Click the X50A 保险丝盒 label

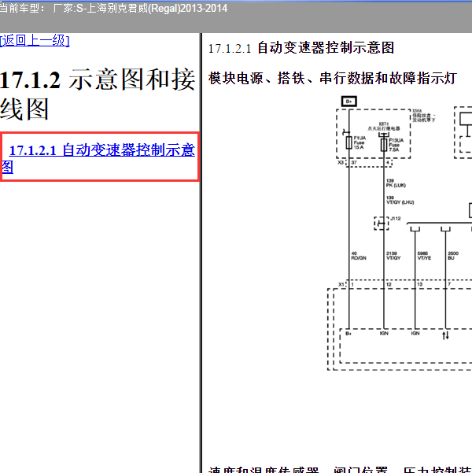click(x=424, y=116)
